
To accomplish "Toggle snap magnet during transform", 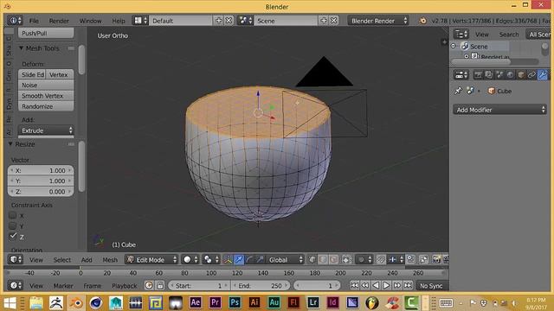I will [x=381, y=260].
